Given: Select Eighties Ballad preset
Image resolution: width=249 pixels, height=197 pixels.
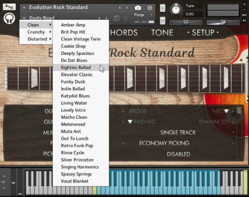Looking at the screenshot, I should coord(81,67).
